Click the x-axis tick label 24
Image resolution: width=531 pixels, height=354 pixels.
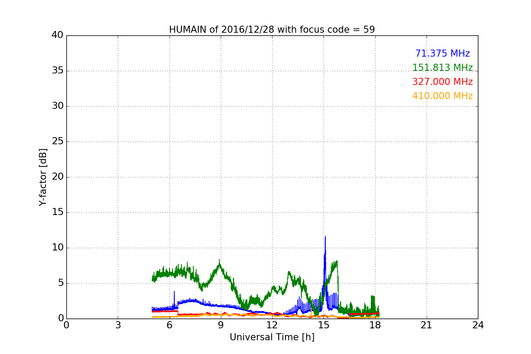478,325
